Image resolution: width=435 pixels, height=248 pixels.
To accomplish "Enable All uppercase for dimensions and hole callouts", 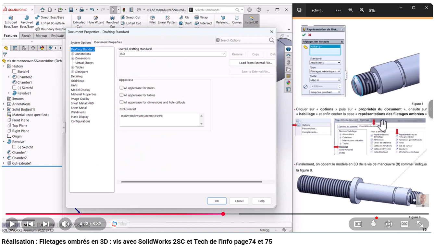I will coord(121,102).
